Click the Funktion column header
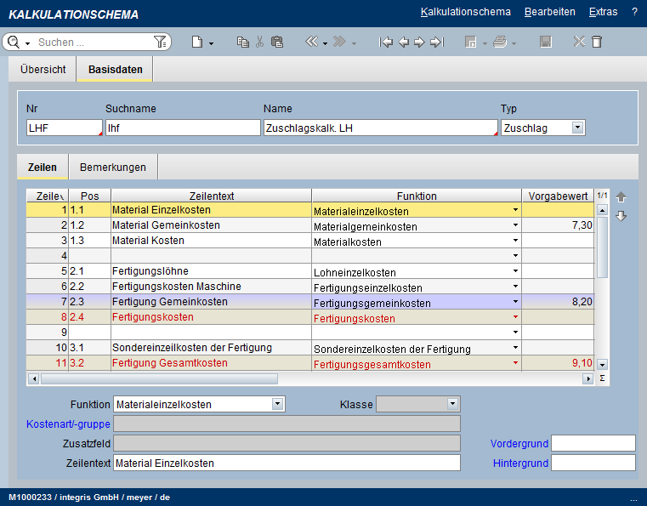 click(417, 196)
